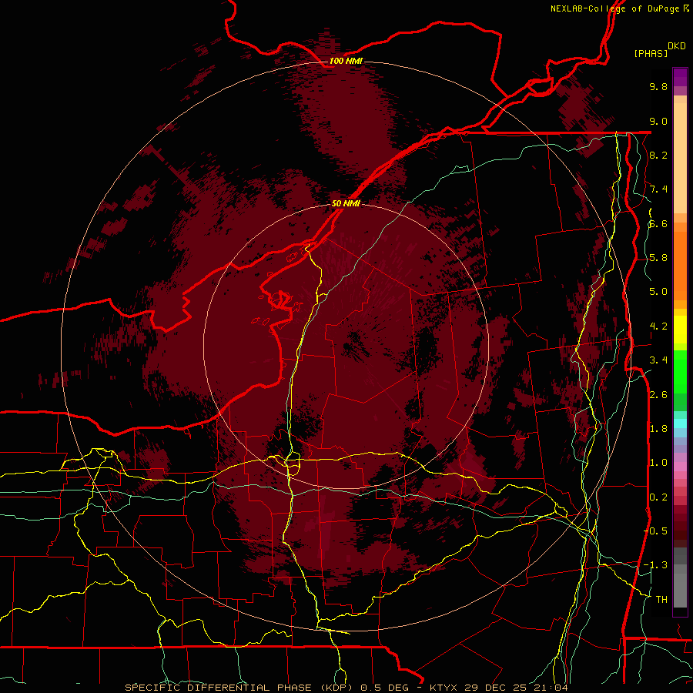
Task: Click the 6.6 legend value
Action: pyautogui.click(x=658, y=223)
